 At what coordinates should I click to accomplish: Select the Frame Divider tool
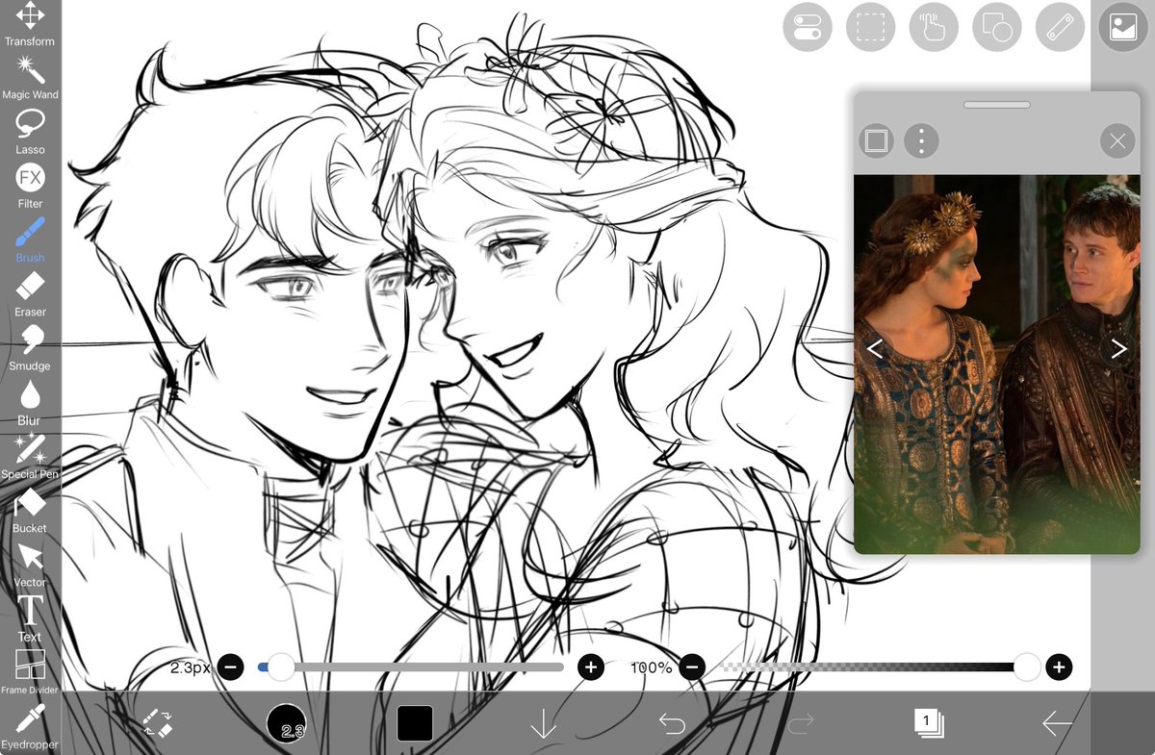pyautogui.click(x=30, y=672)
